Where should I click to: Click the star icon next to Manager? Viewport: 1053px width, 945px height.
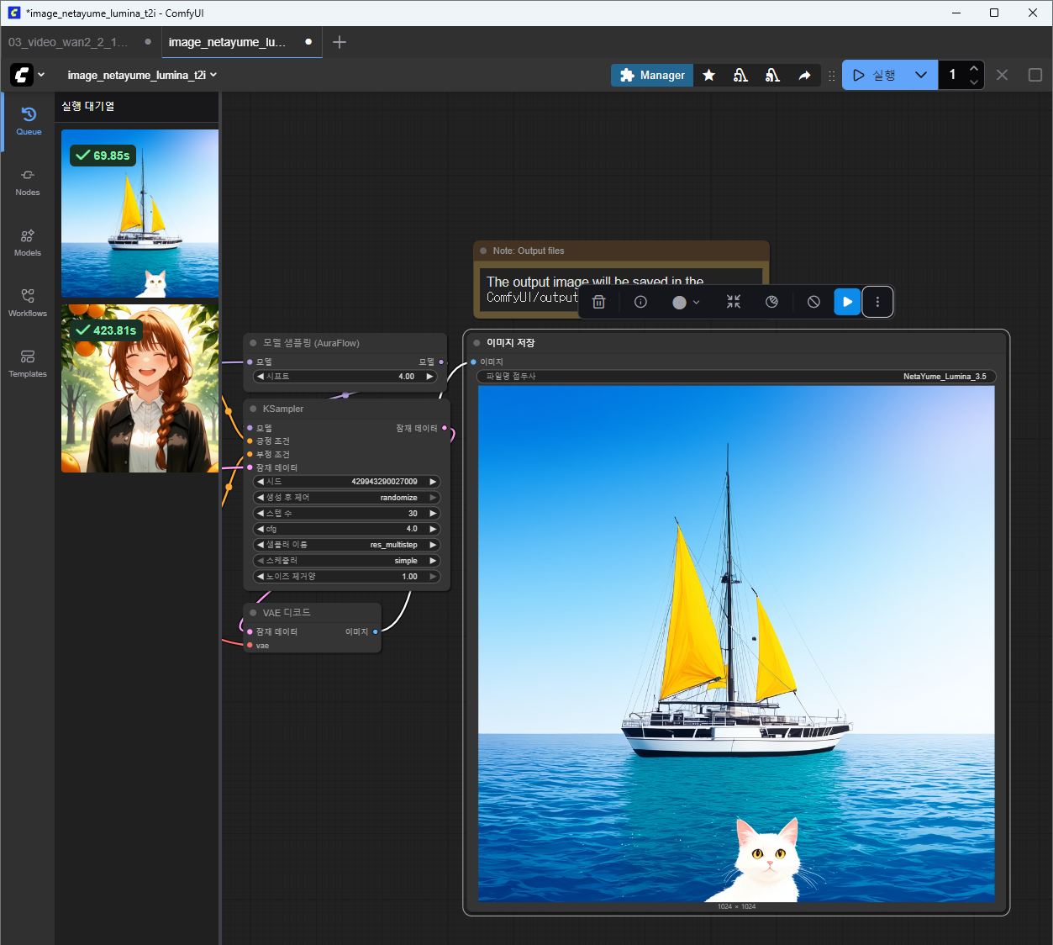[x=708, y=76]
